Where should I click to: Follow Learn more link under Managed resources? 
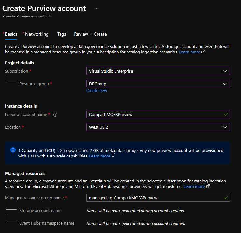(194, 187)
